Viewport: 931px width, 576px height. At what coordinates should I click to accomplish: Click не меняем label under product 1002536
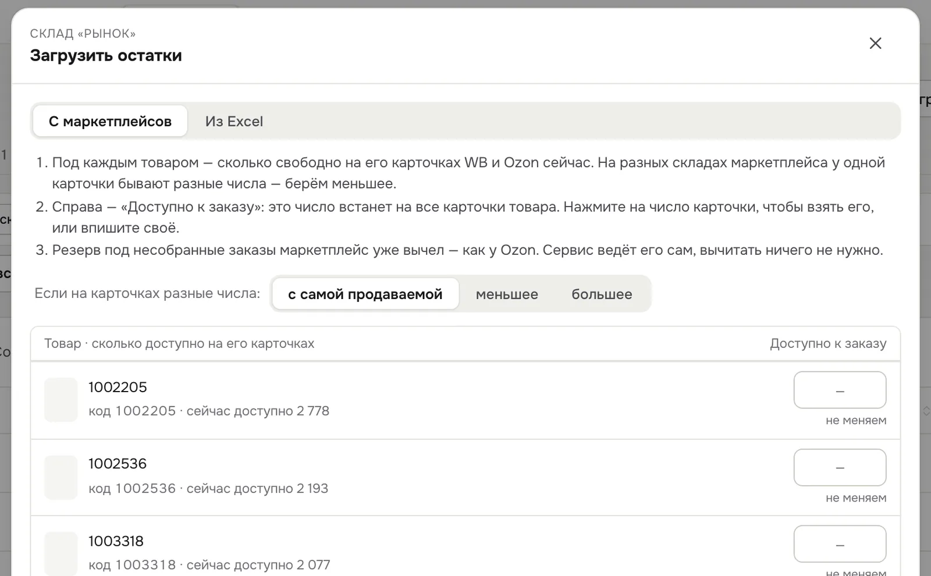[856, 497]
